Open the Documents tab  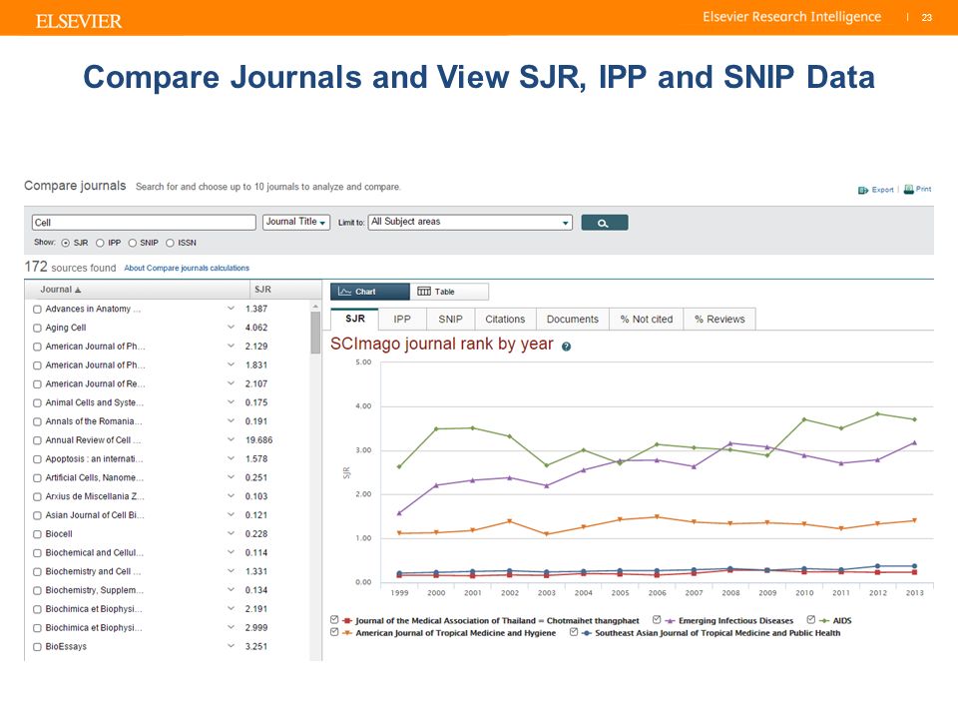tap(573, 320)
